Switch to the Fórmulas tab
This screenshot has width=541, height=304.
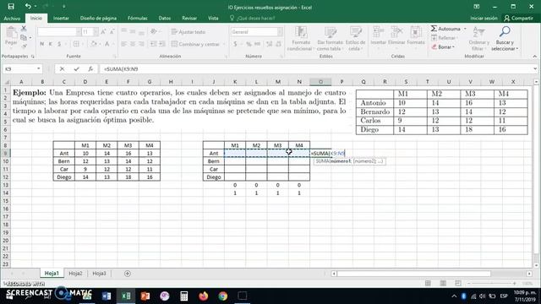tap(137, 19)
